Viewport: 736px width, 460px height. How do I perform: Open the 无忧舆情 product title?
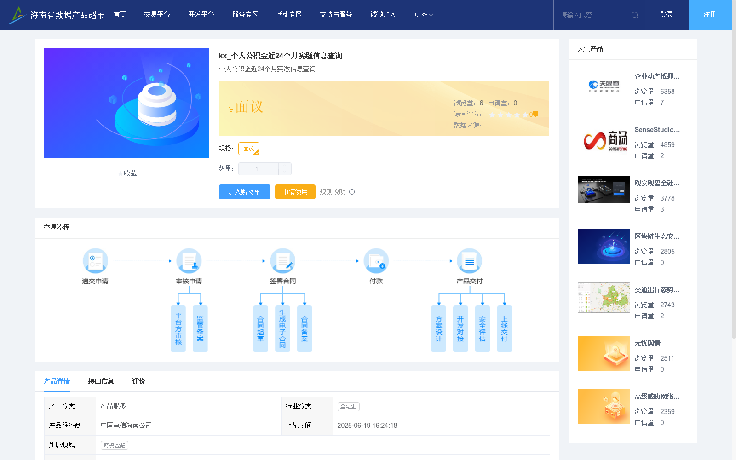(648, 343)
